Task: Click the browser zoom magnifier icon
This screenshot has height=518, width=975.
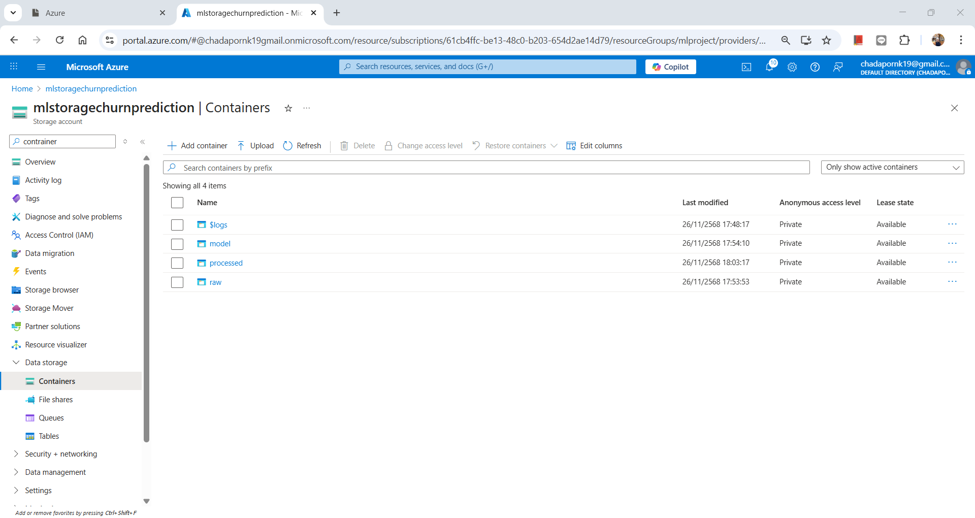Action: pyautogui.click(x=786, y=40)
